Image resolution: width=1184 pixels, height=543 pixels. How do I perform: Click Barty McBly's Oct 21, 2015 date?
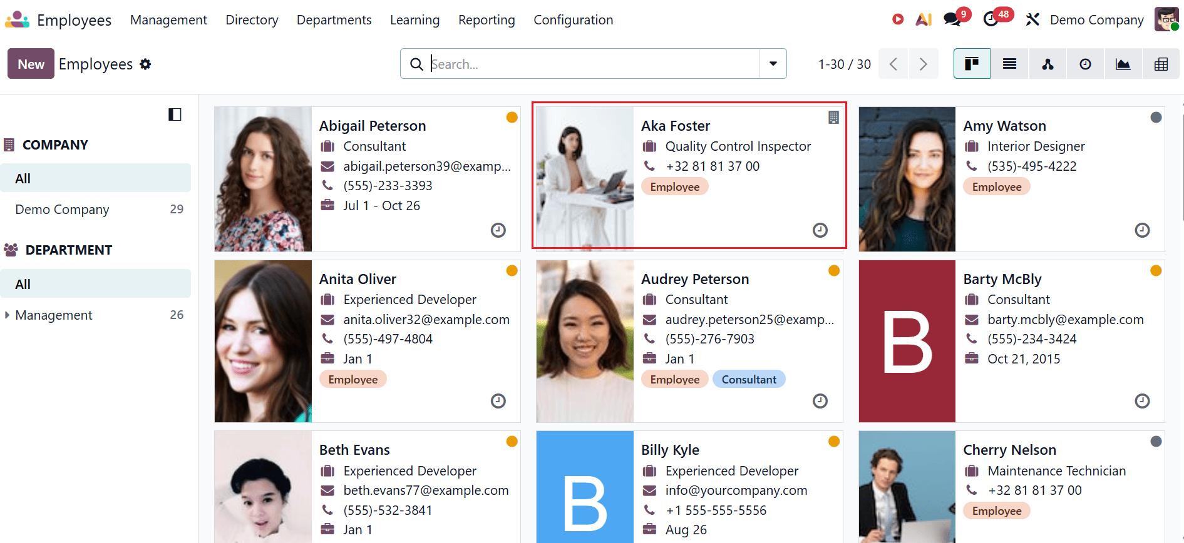pos(1024,358)
